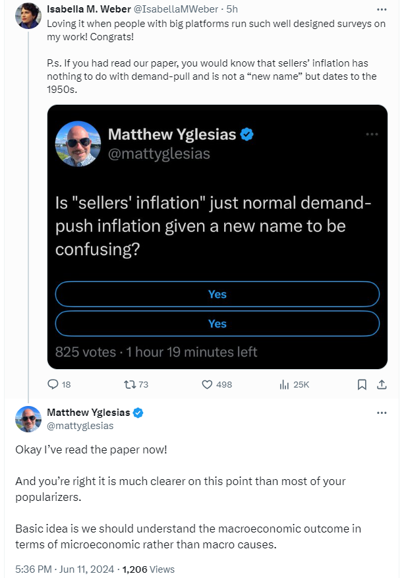The width and height of the screenshot is (404, 578).
Task: Click the poll question text in quoted card
Action: tap(213, 226)
